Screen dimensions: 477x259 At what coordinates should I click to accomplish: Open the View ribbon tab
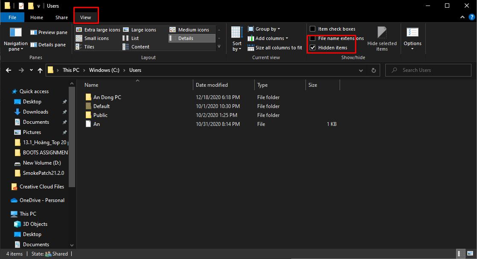(85, 17)
